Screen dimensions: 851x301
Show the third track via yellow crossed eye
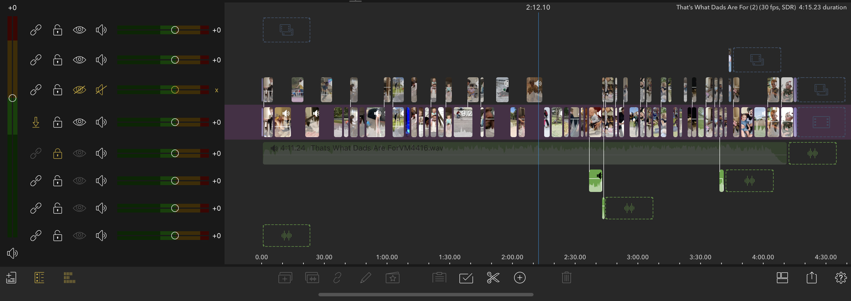tap(79, 90)
